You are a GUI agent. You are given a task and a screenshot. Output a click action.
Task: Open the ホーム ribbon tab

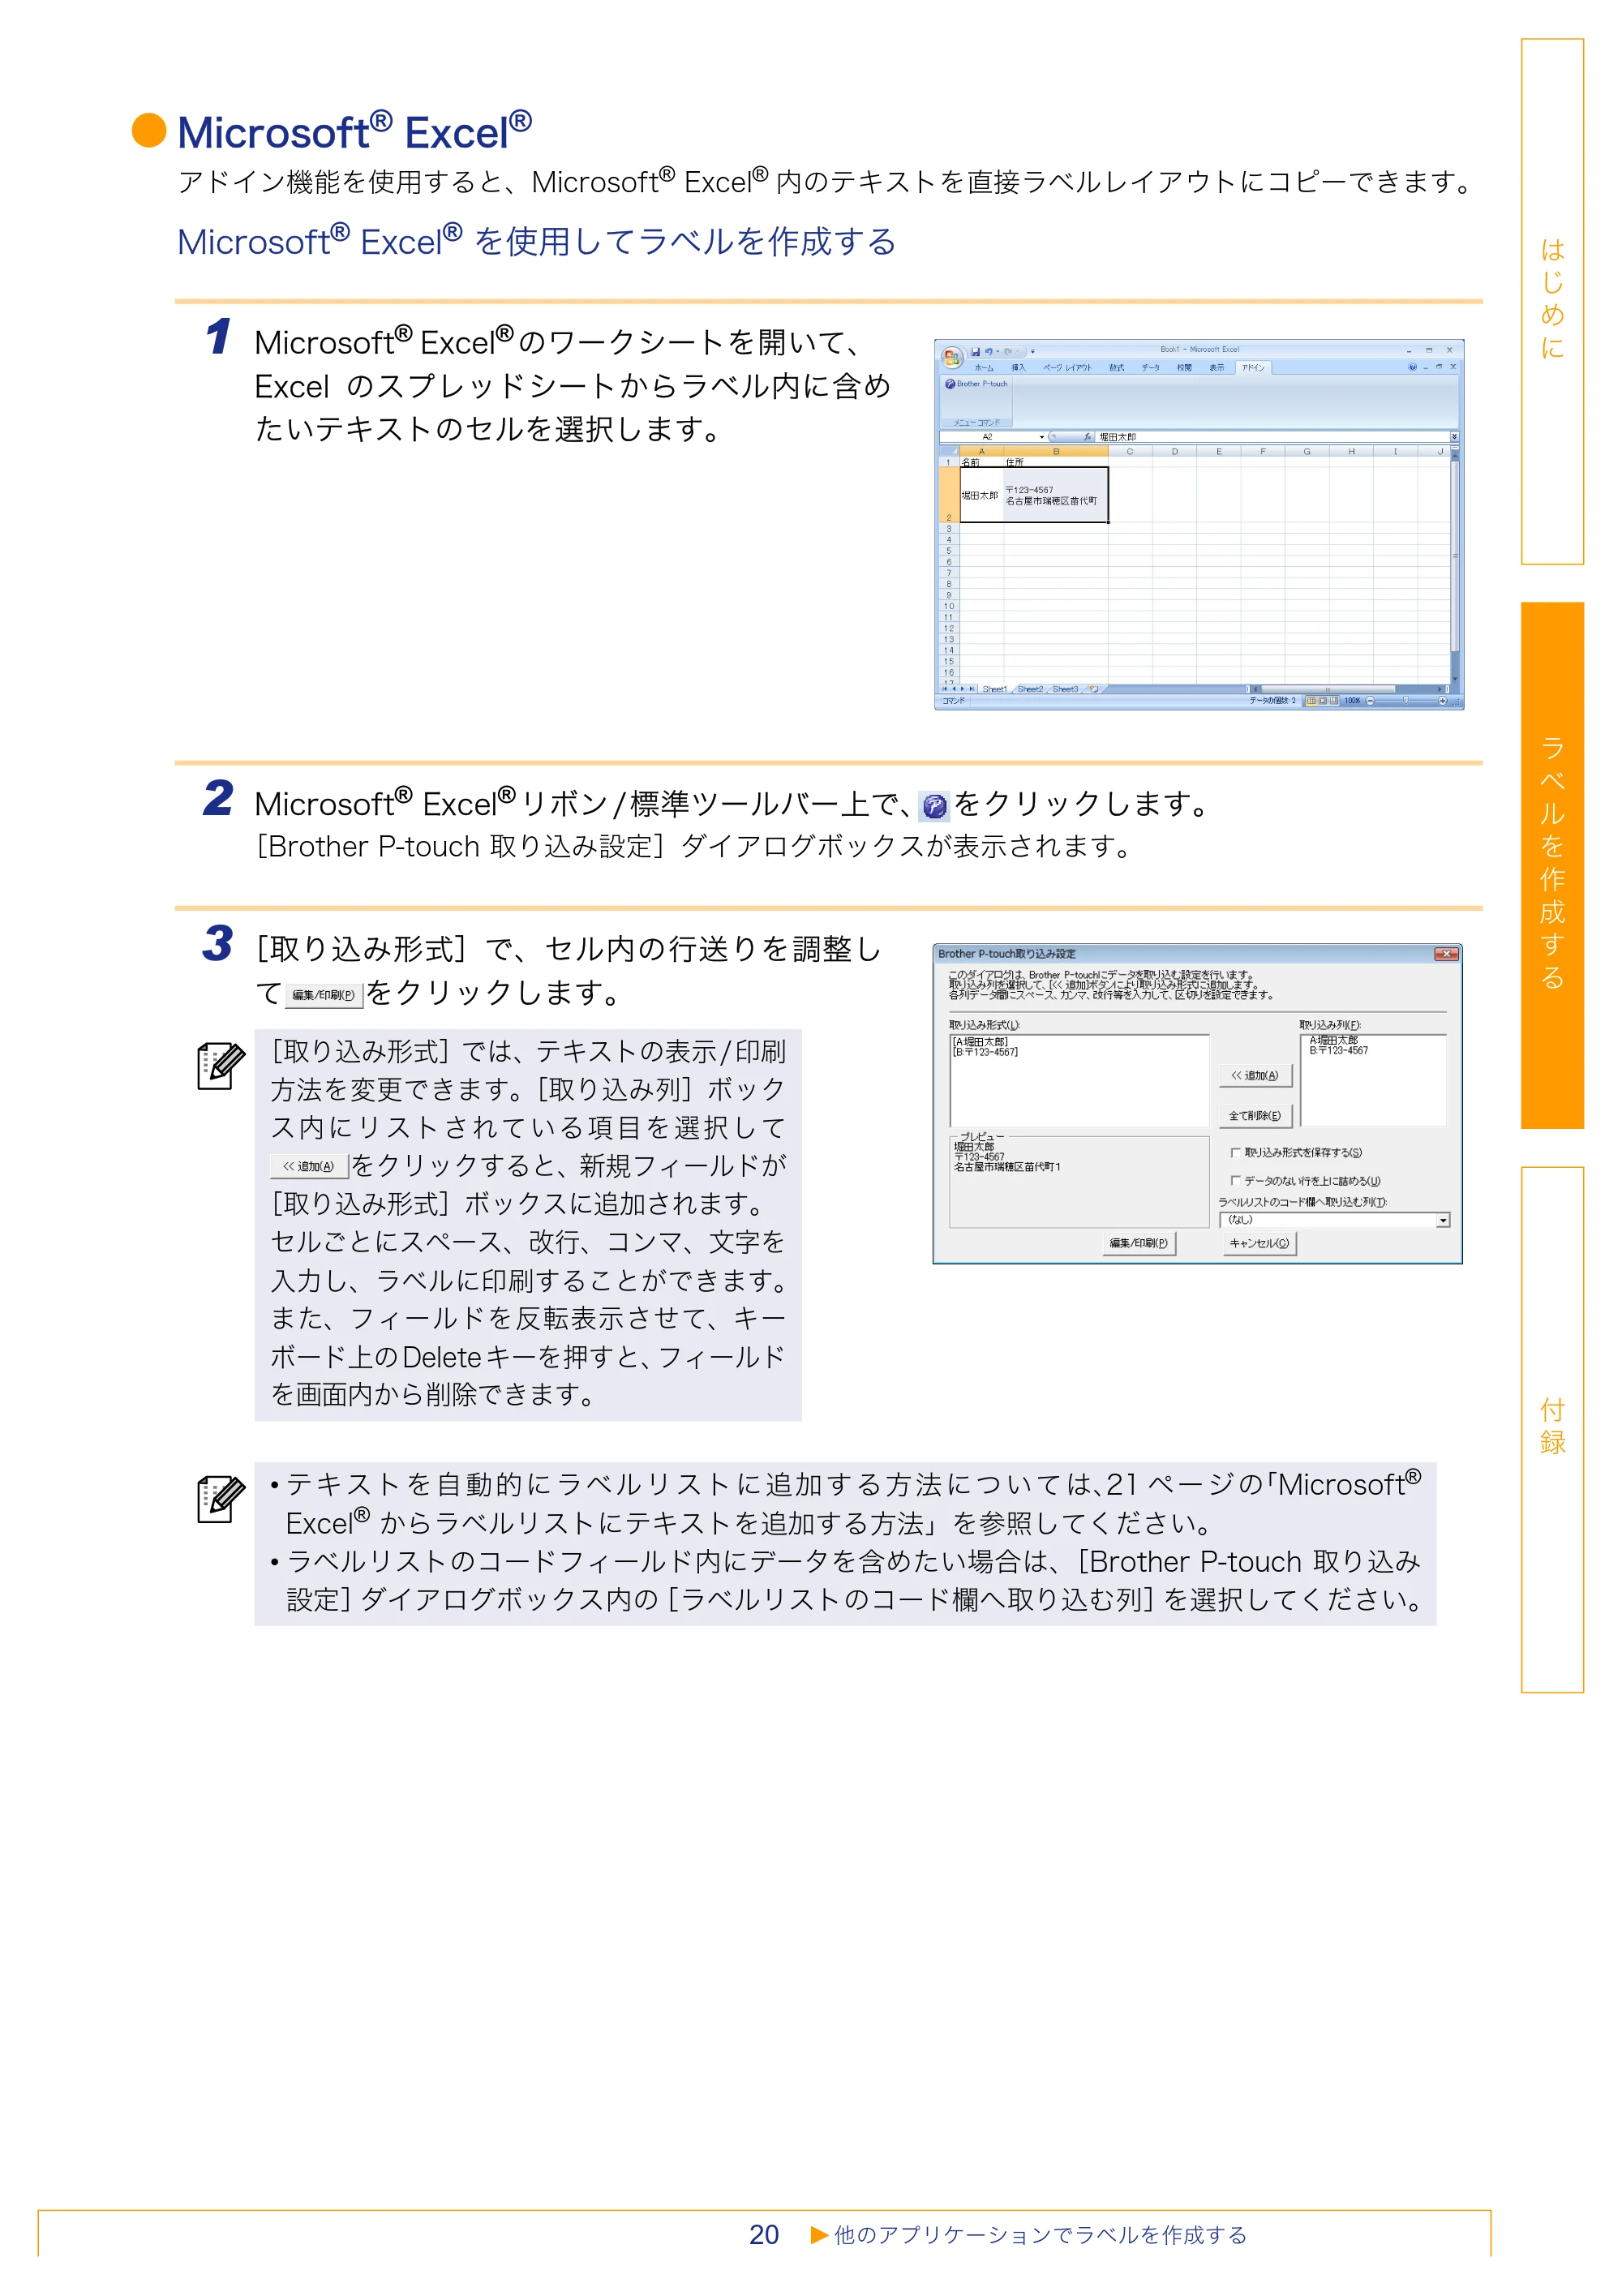(x=984, y=368)
